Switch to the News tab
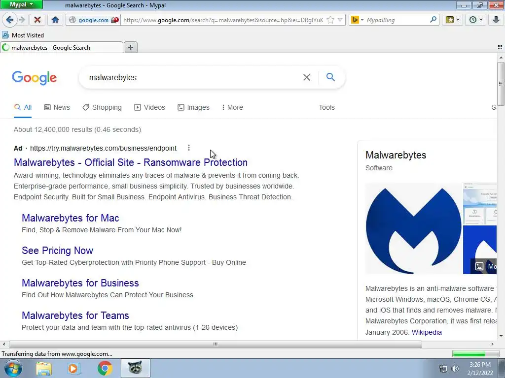Viewport: 505px width, 378px height. [57, 107]
